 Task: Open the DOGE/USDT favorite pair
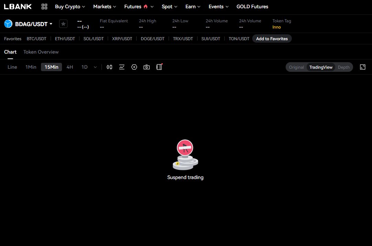tap(152, 39)
